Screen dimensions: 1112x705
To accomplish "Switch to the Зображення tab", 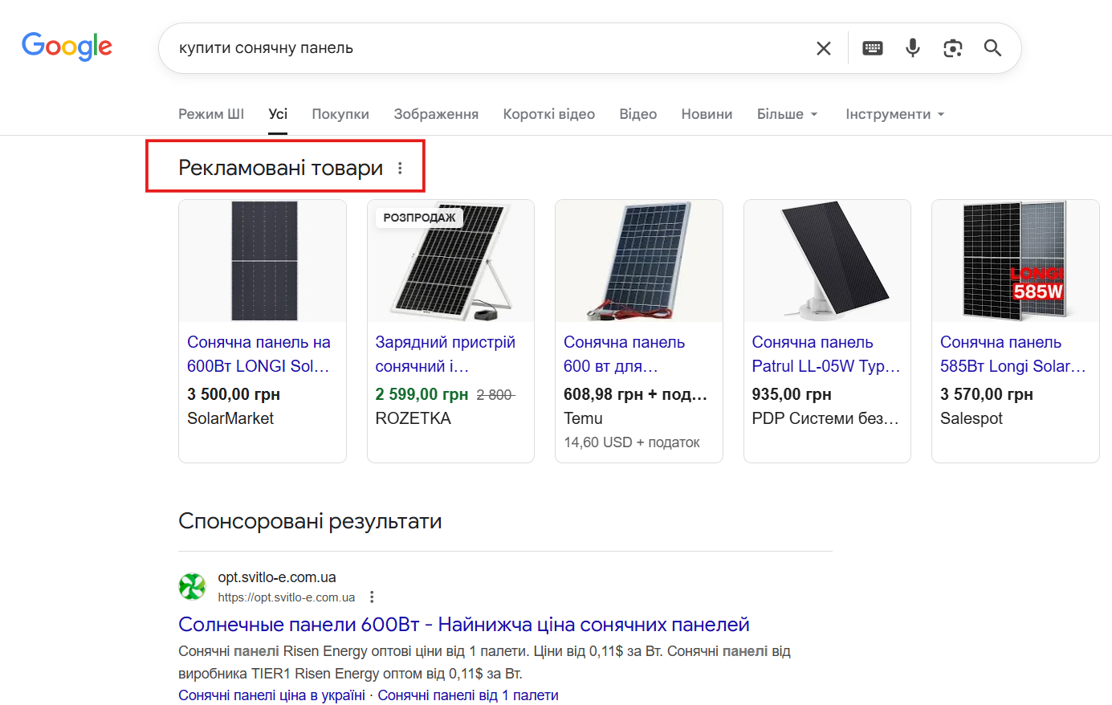I will click(x=436, y=114).
